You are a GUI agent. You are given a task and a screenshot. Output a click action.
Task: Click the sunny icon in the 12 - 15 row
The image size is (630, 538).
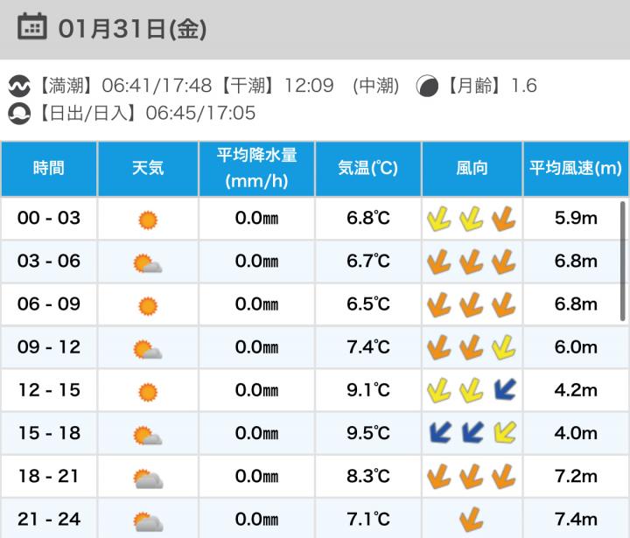pos(148,392)
